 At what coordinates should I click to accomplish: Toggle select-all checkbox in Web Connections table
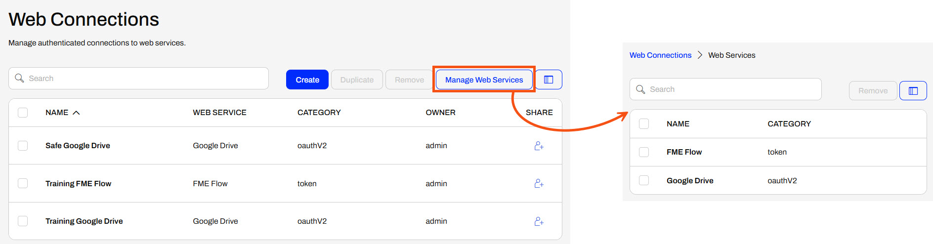click(x=23, y=113)
